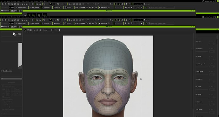Screen dimensions: 219x117
Task: Expand Headshot Morph dropdown in back window
Action: click(x=27, y=8)
